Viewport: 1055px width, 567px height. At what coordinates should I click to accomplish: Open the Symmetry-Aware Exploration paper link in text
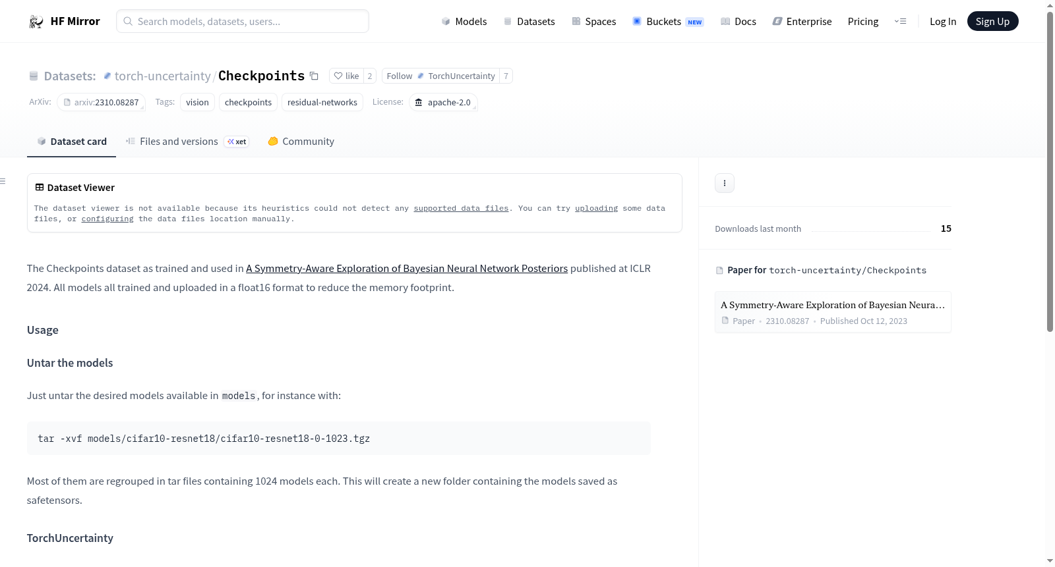[x=407, y=269]
